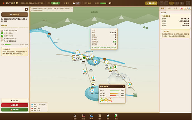Click the 北部山地 map label
Screen dimensions: 192x120
[x=94, y=12]
